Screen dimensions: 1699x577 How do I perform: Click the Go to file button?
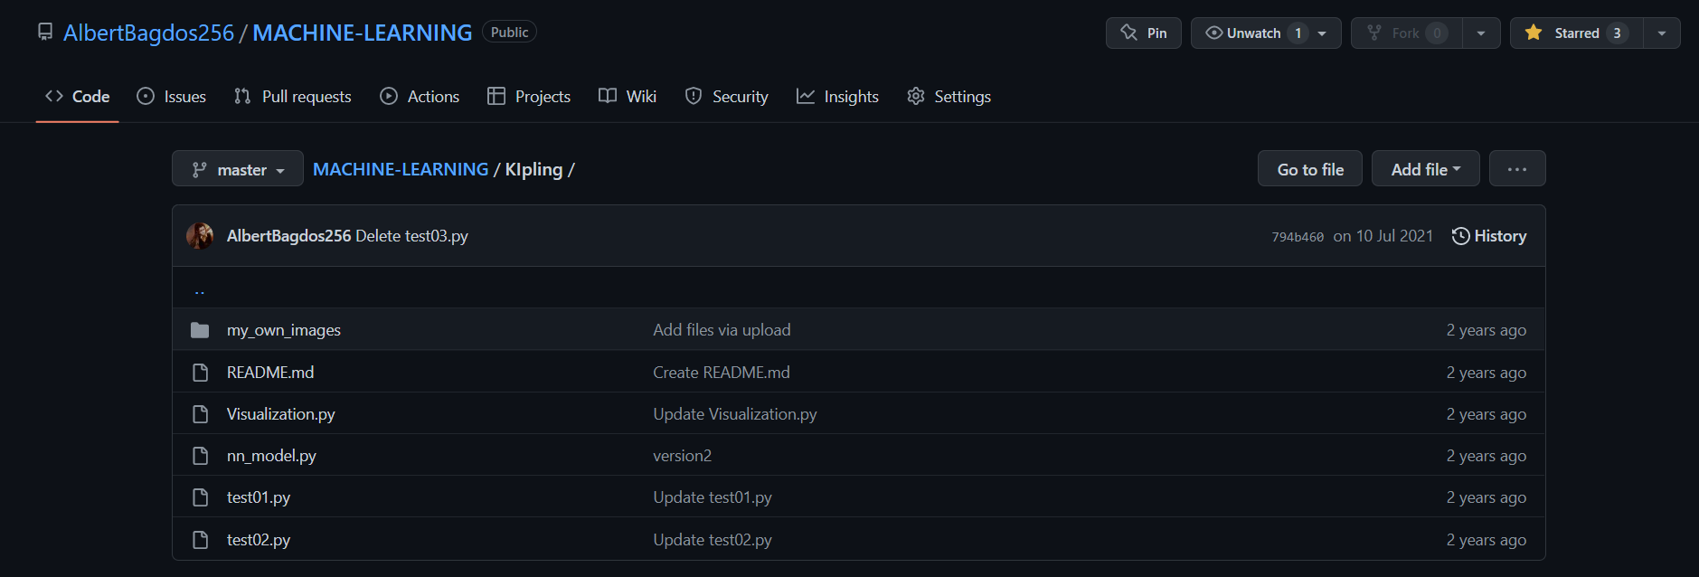click(1309, 169)
